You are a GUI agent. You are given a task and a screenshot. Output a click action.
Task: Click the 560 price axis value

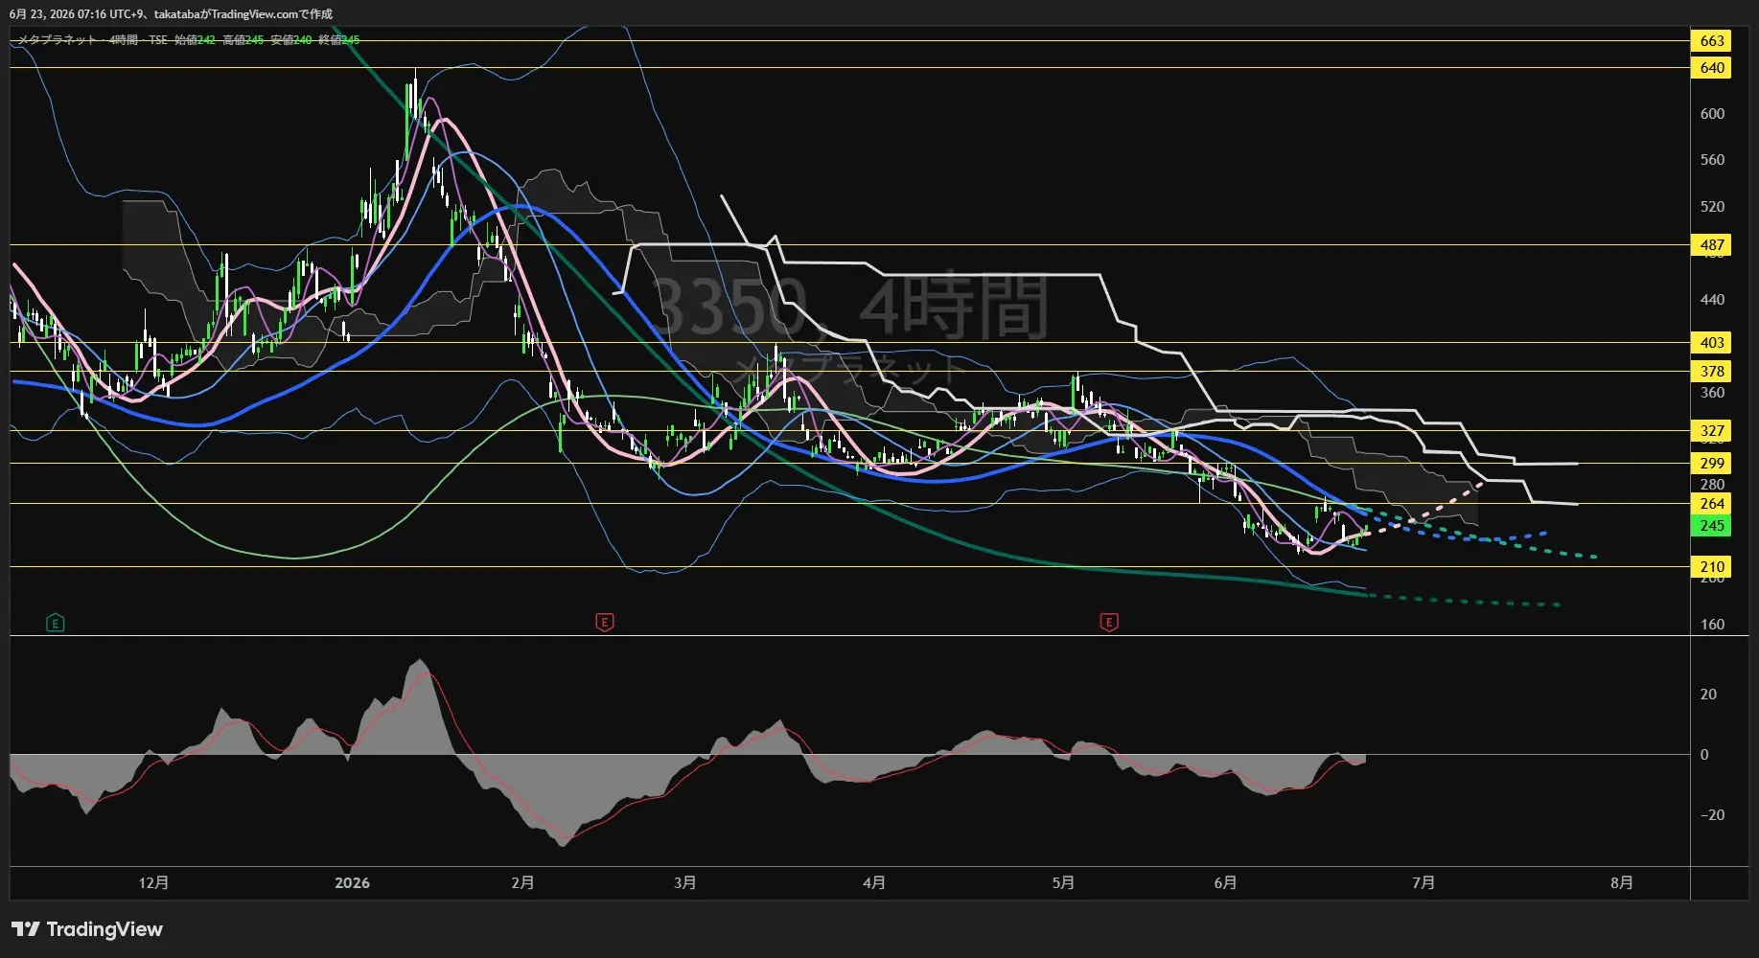[x=1712, y=159]
